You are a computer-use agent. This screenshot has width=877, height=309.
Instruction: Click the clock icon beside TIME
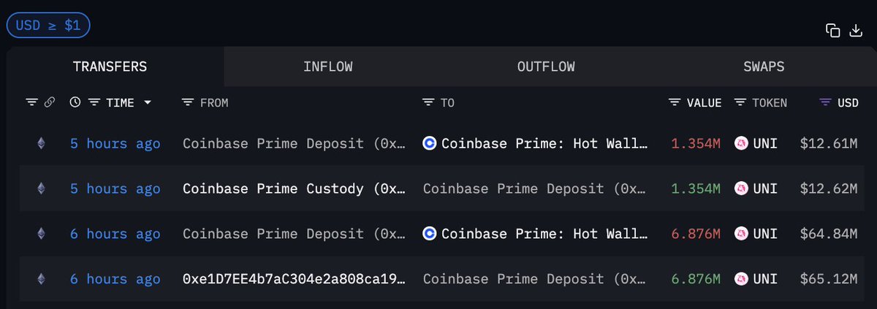click(75, 103)
